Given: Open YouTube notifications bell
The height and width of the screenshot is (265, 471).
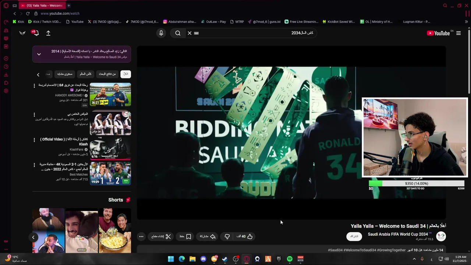Looking at the screenshot, I should click(x=36, y=33).
